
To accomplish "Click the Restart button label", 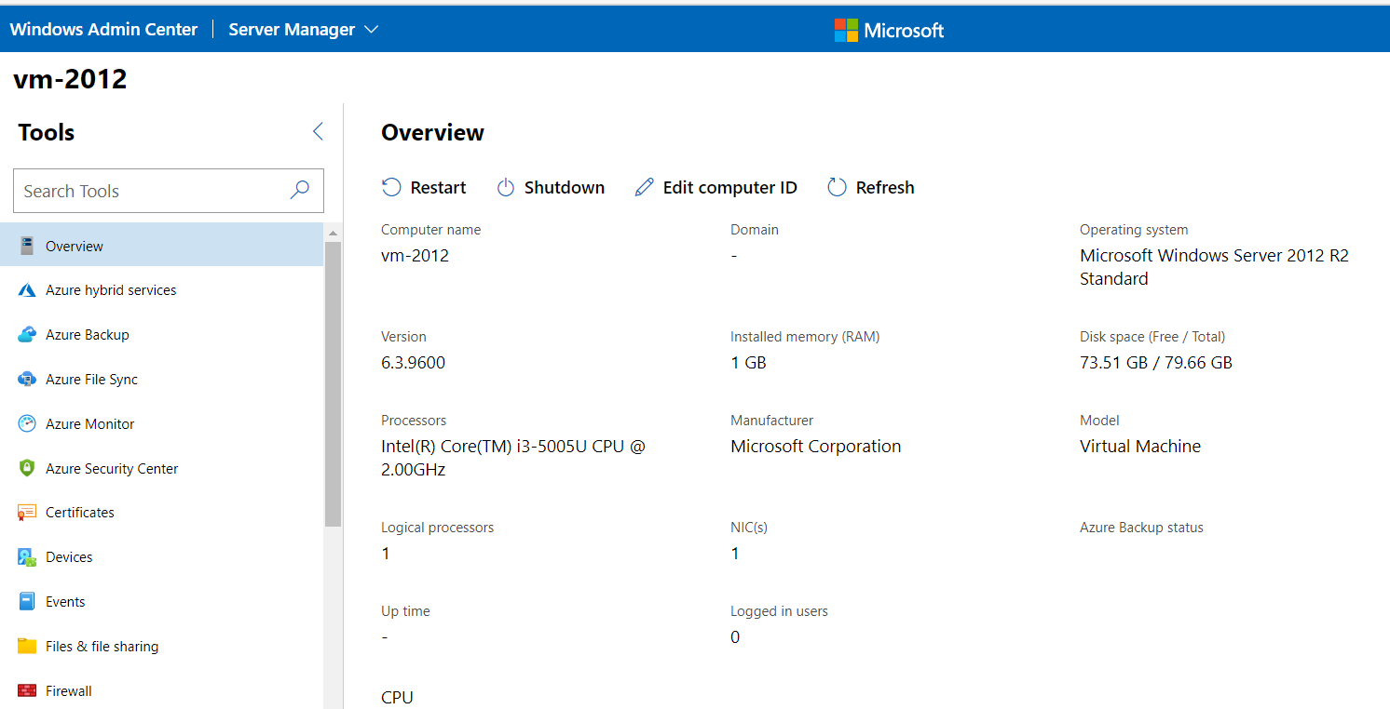I will point(438,188).
